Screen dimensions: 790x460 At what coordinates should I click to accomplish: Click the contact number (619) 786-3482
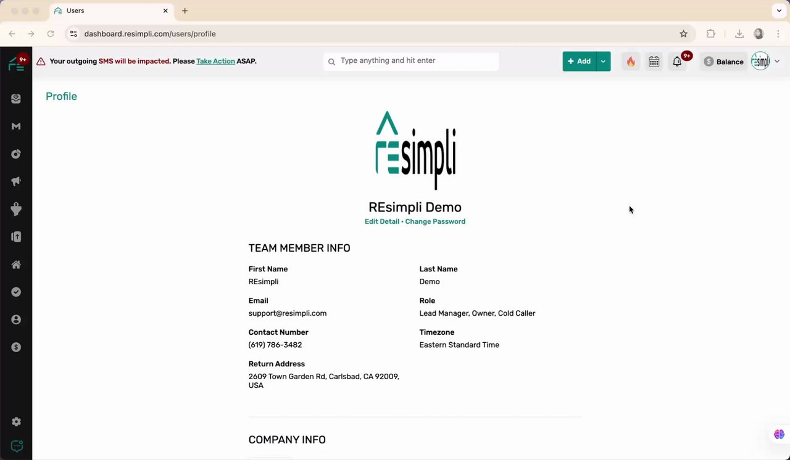(x=275, y=345)
